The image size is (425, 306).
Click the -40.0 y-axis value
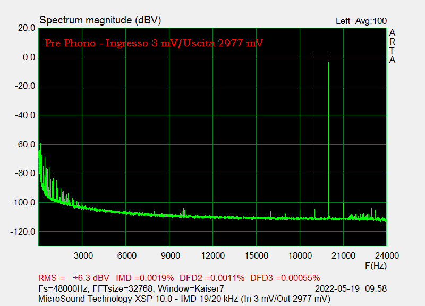click(x=25, y=115)
